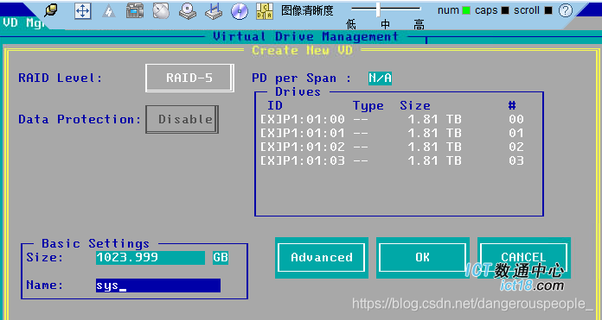Click the Advanced button
The width and height of the screenshot is (602, 320).
[322, 258]
